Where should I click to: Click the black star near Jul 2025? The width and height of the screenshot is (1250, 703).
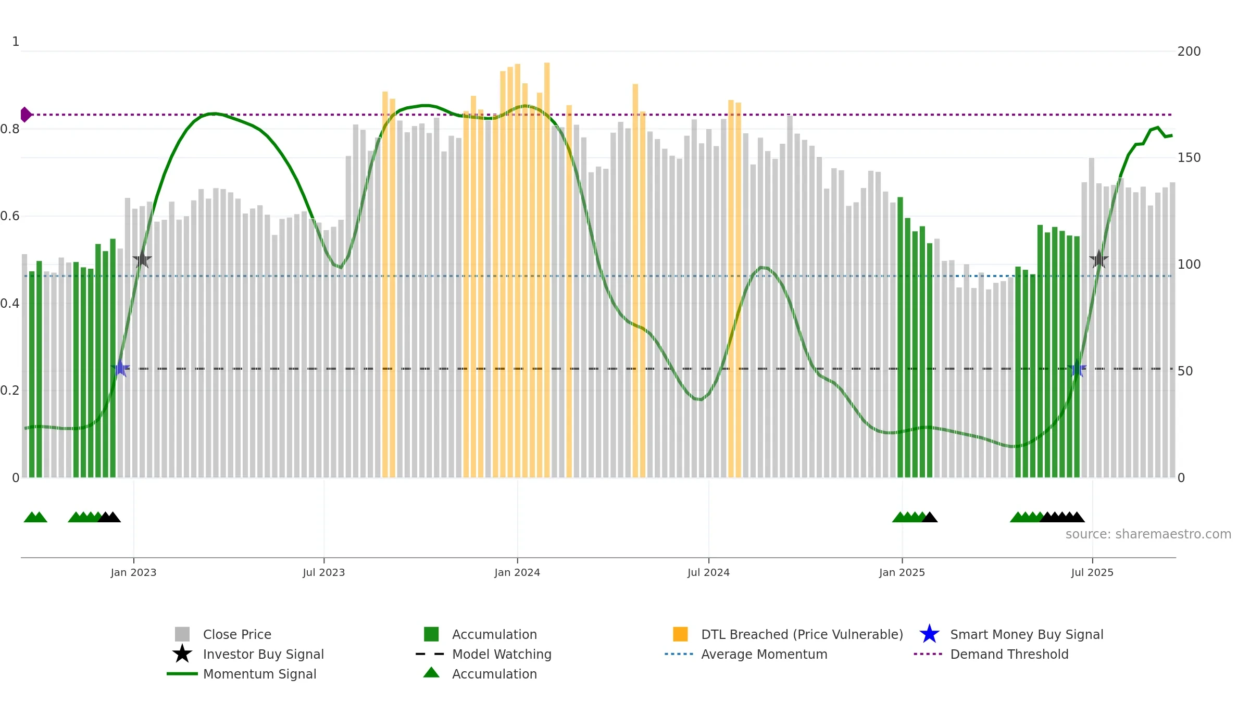(x=1099, y=259)
